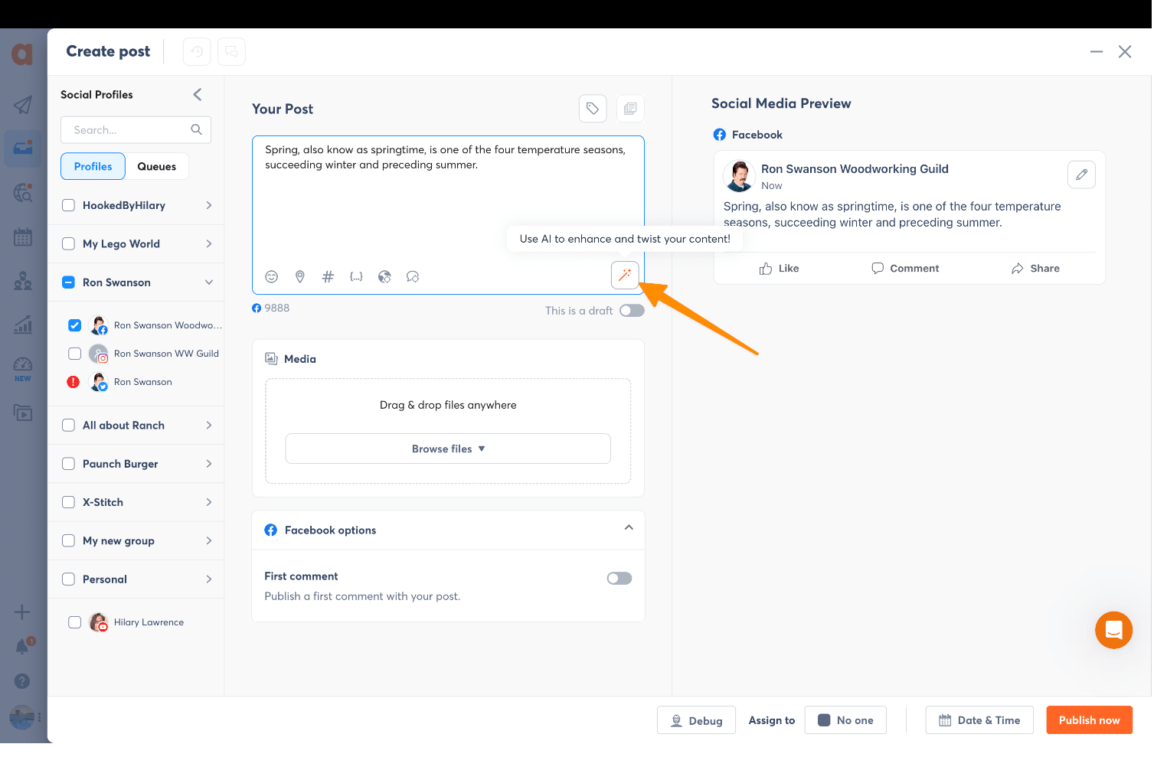Open the conversations icon beside Create post
This screenshot has height=770, width=1167.
tap(231, 52)
